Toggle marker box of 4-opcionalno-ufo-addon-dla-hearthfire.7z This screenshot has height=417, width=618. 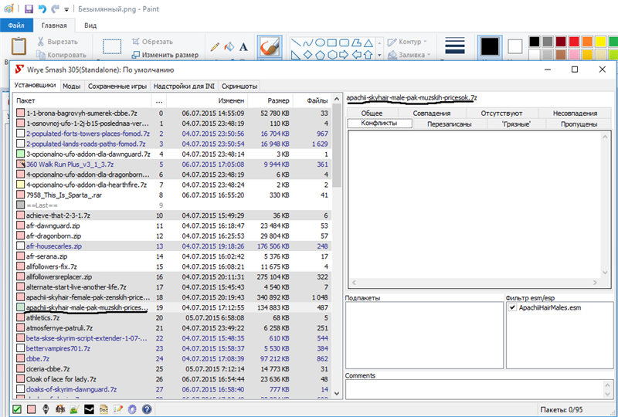21,185
